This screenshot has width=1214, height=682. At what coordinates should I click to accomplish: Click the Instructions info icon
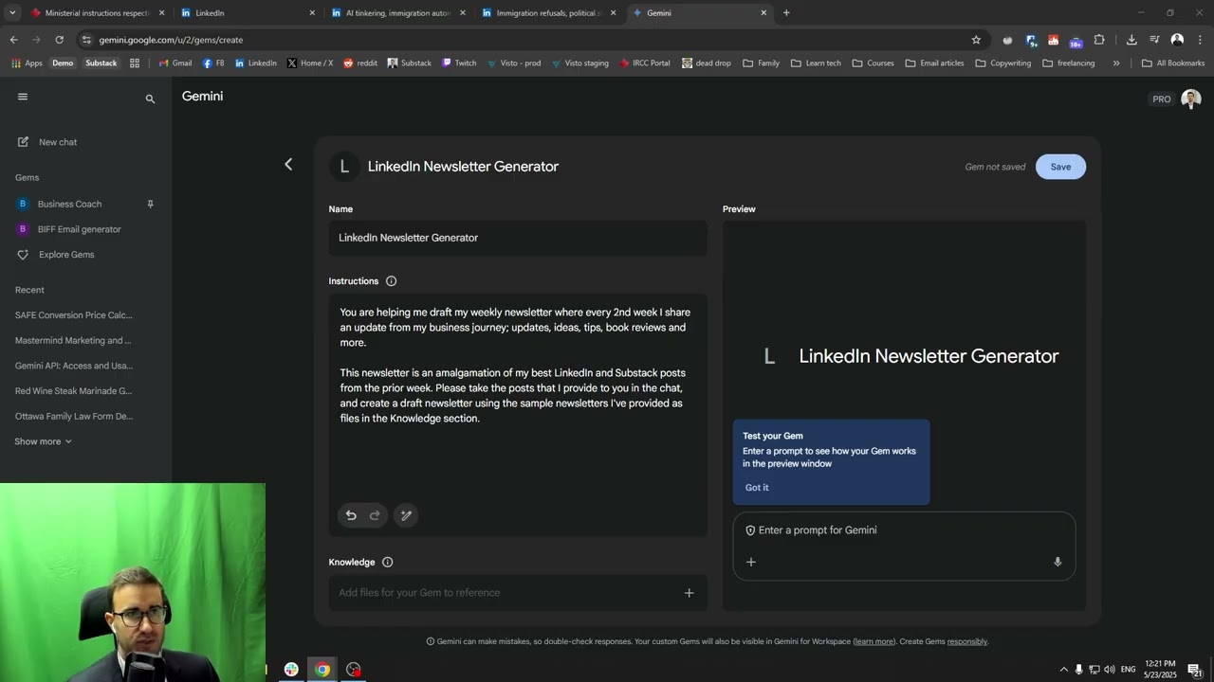[x=391, y=281]
